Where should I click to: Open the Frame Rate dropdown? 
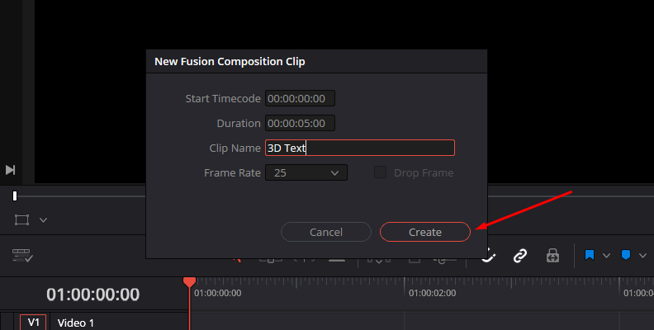click(306, 172)
